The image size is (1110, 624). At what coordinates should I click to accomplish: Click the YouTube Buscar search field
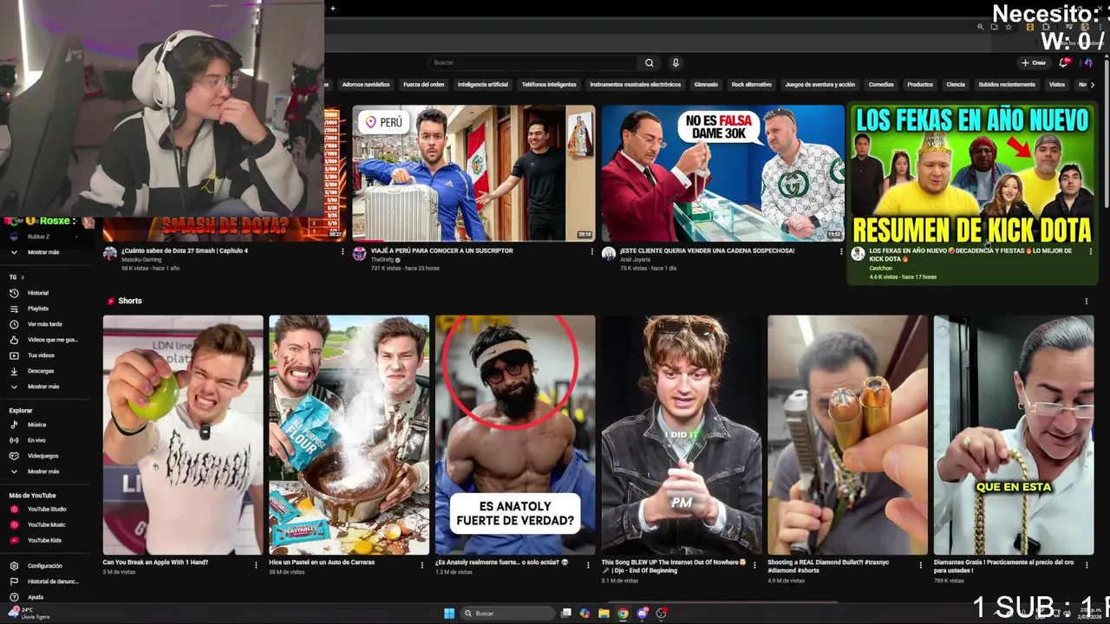pyautogui.click(x=533, y=62)
